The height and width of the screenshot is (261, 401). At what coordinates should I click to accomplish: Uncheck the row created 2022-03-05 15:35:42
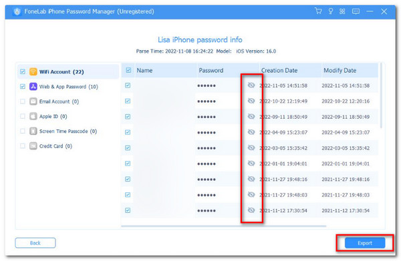128,148
